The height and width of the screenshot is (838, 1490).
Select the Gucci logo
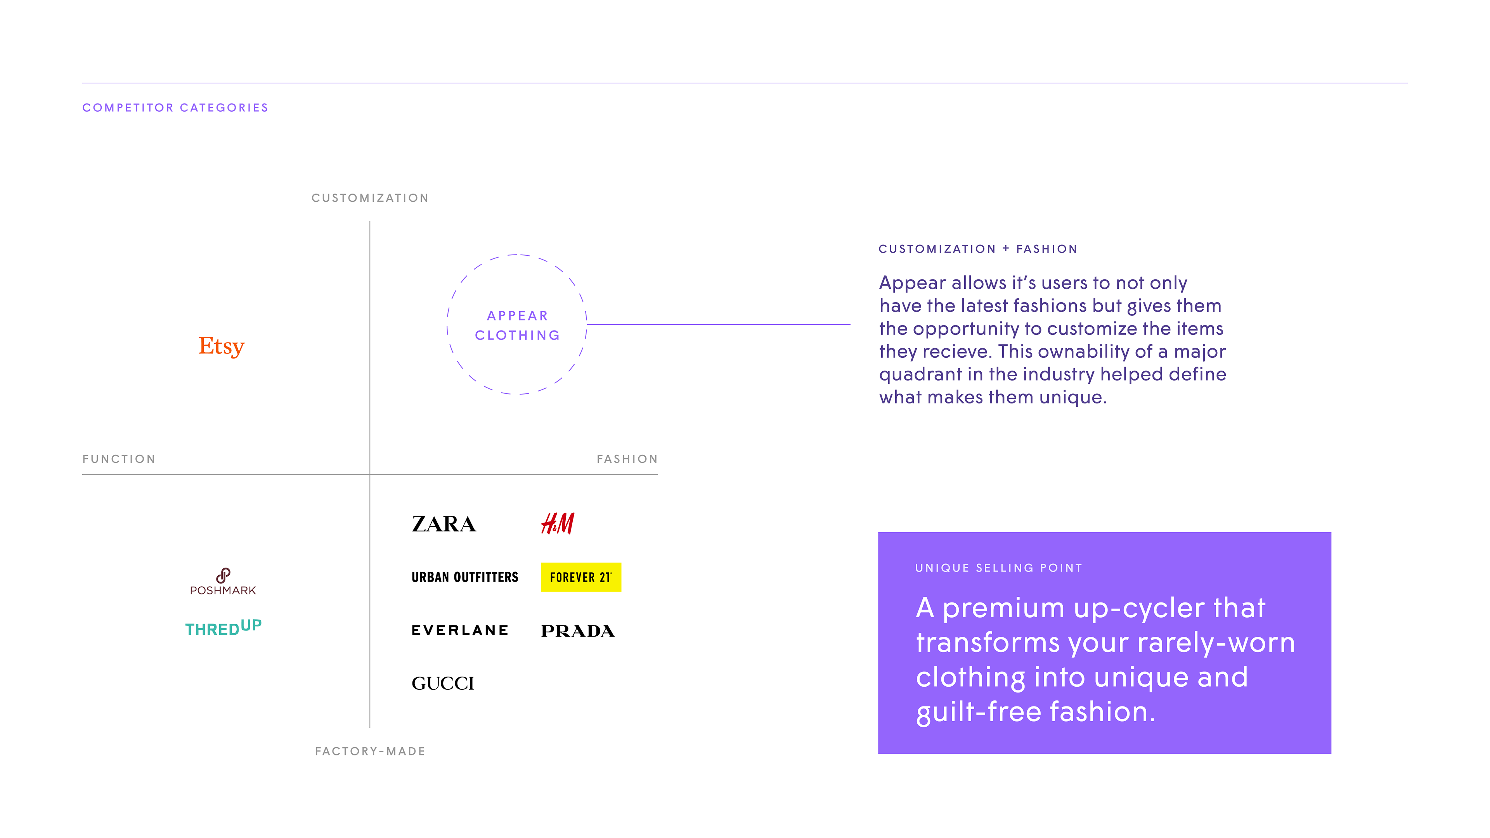tap(442, 684)
